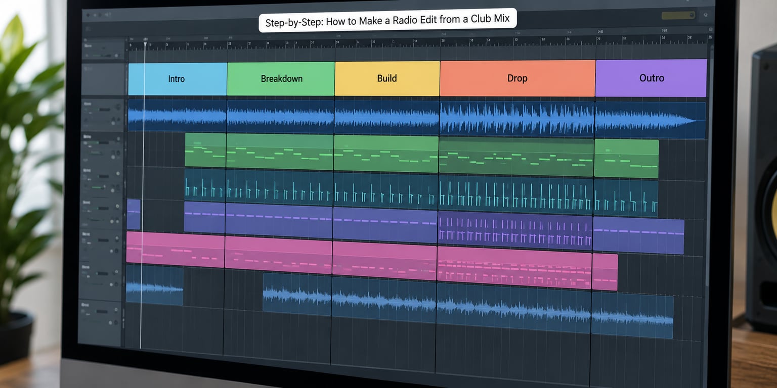This screenshot has height=388, width=777.
Task: Select teal drum clip under Build
Action: point(385,190)
